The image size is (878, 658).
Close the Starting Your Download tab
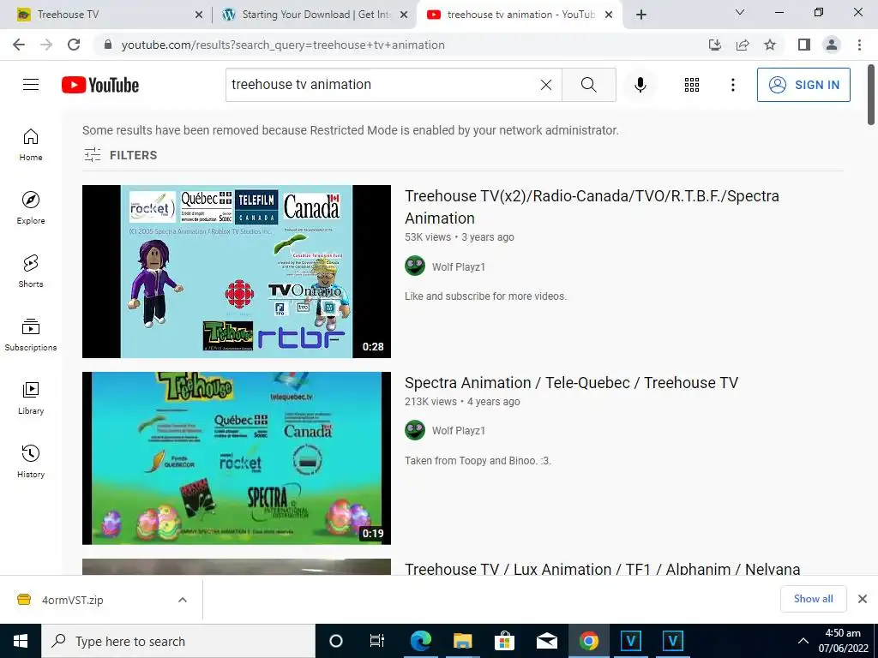click(x=404, y=15)
